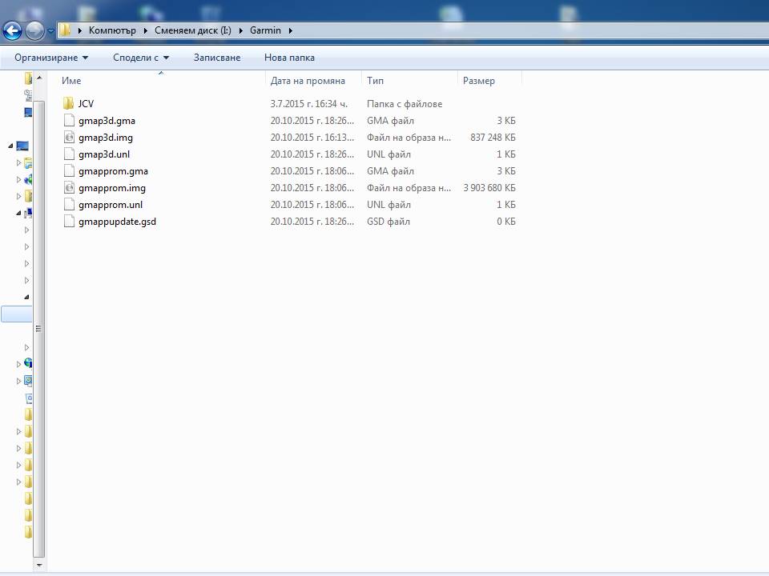Viewport: 769px width, 576px height.
Task: Click the folder icon in the address bar
Action: tap(66, 30)
